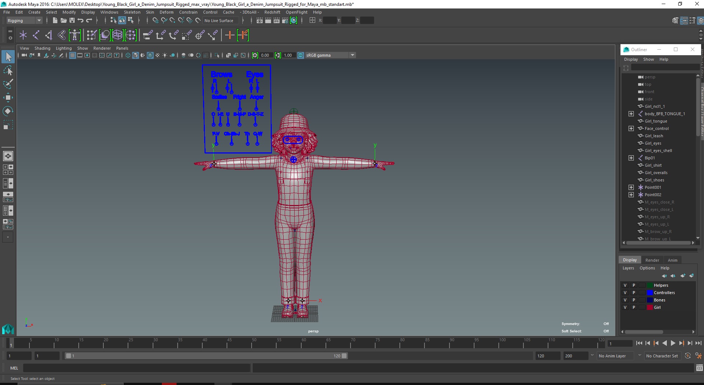Open the Deform menu

pyautogui.click(x=167, y=12)
